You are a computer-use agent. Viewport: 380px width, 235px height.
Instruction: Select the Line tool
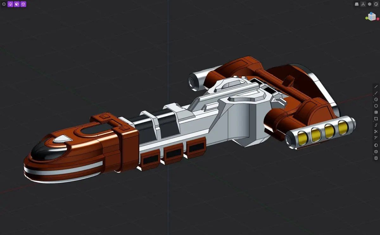(x=376, y=86)
